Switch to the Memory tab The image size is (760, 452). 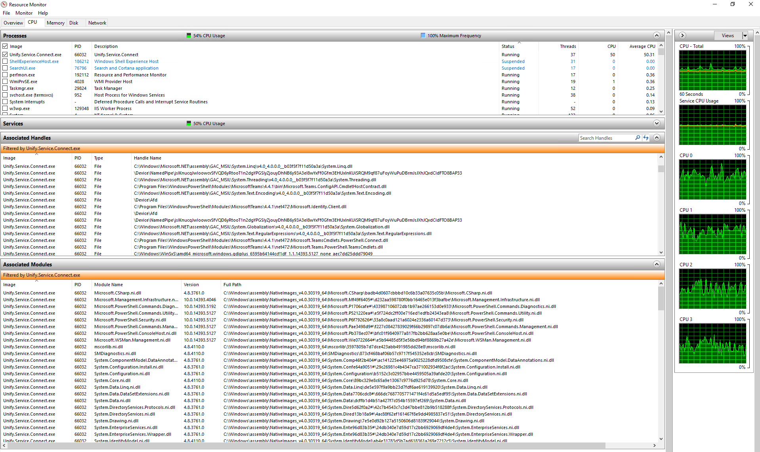point(55,23)
